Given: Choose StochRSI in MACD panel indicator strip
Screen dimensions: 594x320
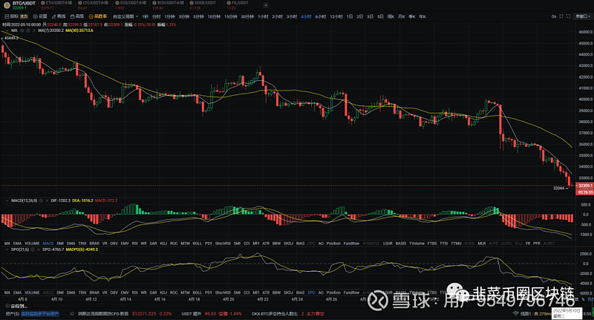Looking at the screenshot, I should coord(222,244).
